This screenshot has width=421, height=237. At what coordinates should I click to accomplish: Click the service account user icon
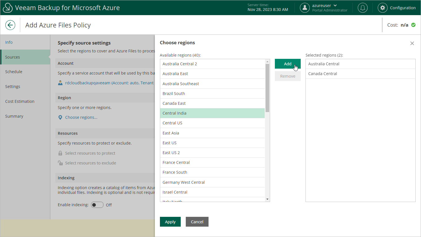60,83
